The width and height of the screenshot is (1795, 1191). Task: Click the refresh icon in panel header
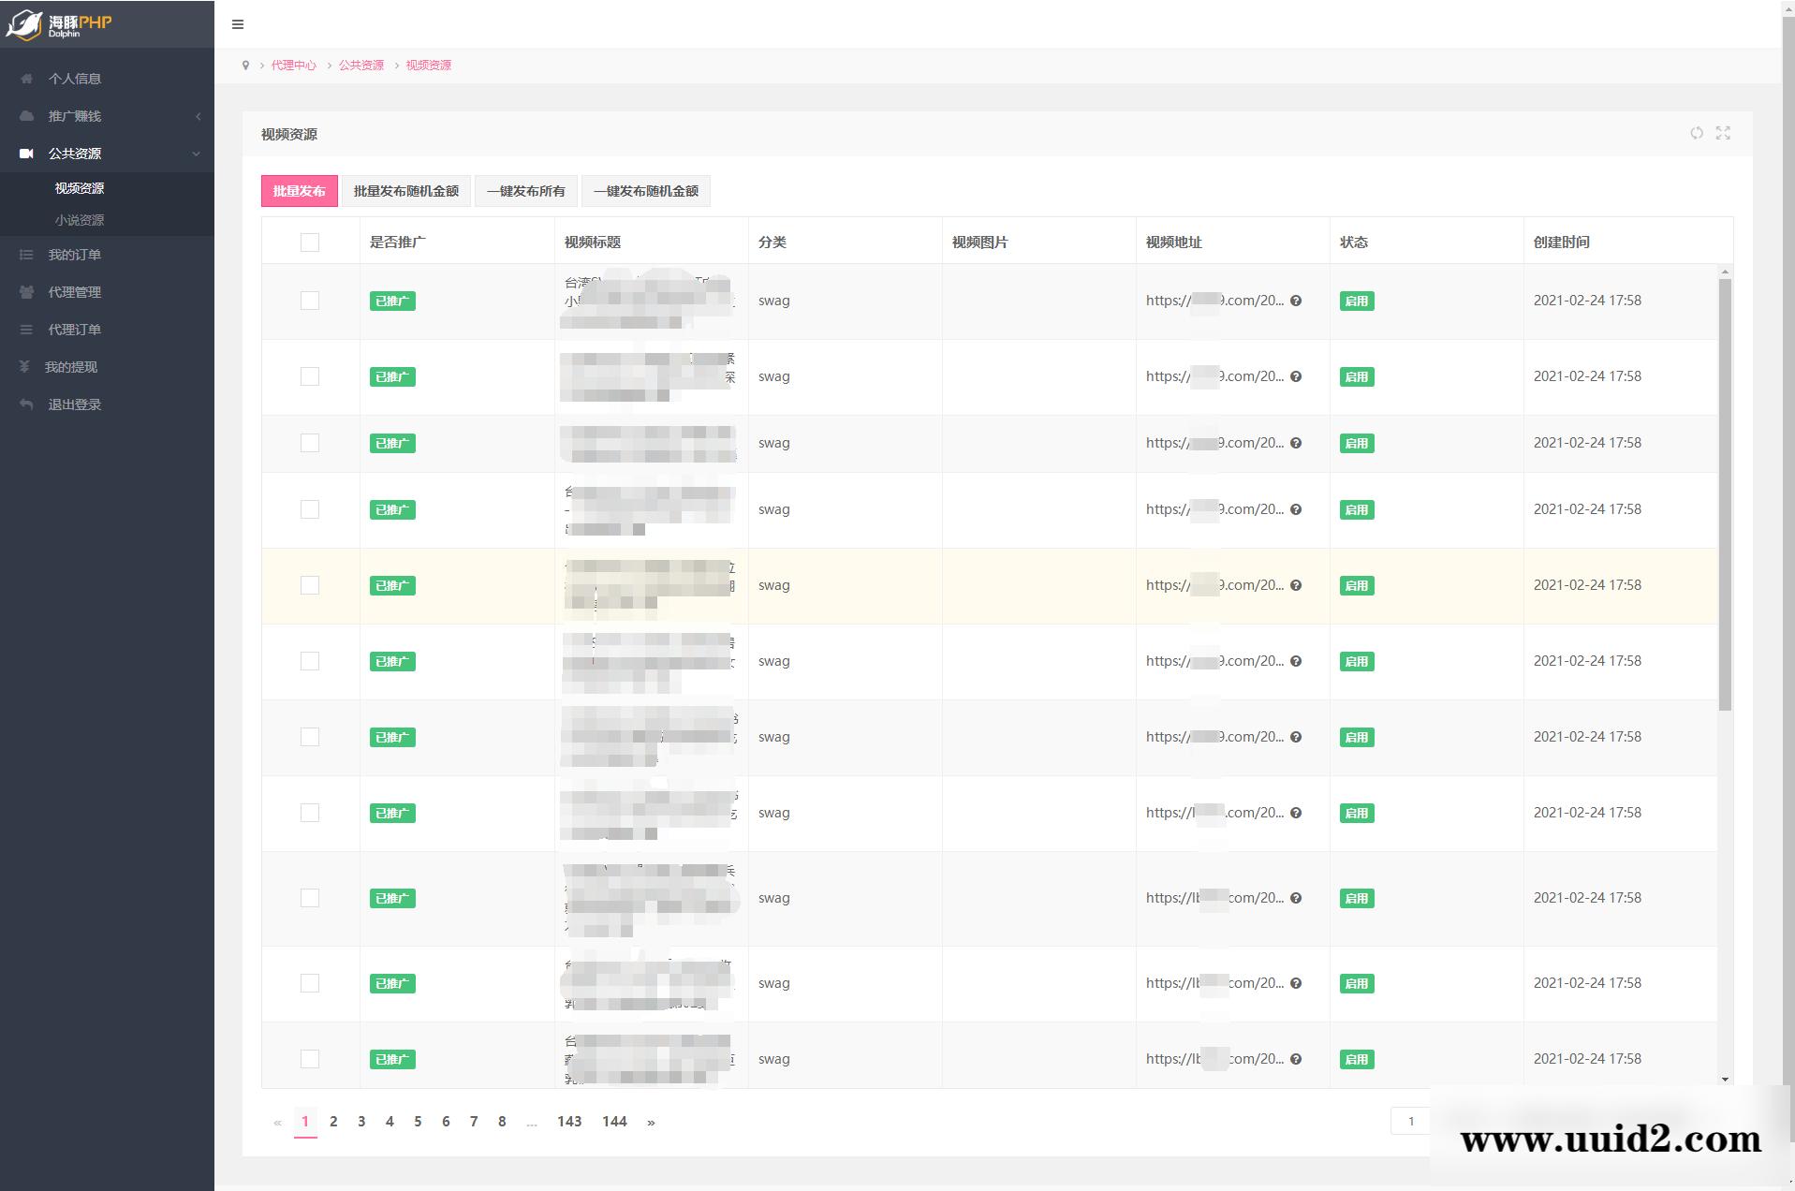[1697, 133]
